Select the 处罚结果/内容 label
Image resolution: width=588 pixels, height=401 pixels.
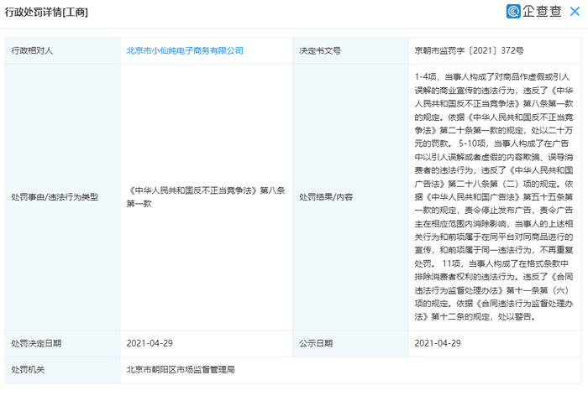tap(326, 197)
